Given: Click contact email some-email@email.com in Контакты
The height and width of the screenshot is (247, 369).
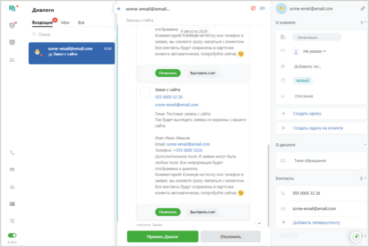Looking at the screenshot, I should click(x=314, y=209).
